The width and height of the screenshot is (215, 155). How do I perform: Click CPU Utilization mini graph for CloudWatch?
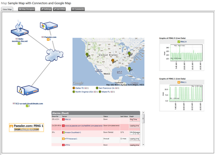[135, 133]
